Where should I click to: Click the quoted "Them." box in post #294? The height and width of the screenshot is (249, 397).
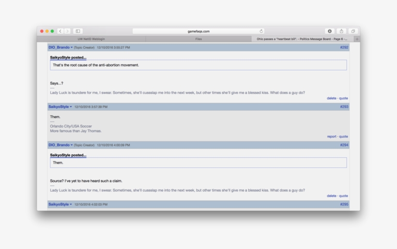coord(198,162)
